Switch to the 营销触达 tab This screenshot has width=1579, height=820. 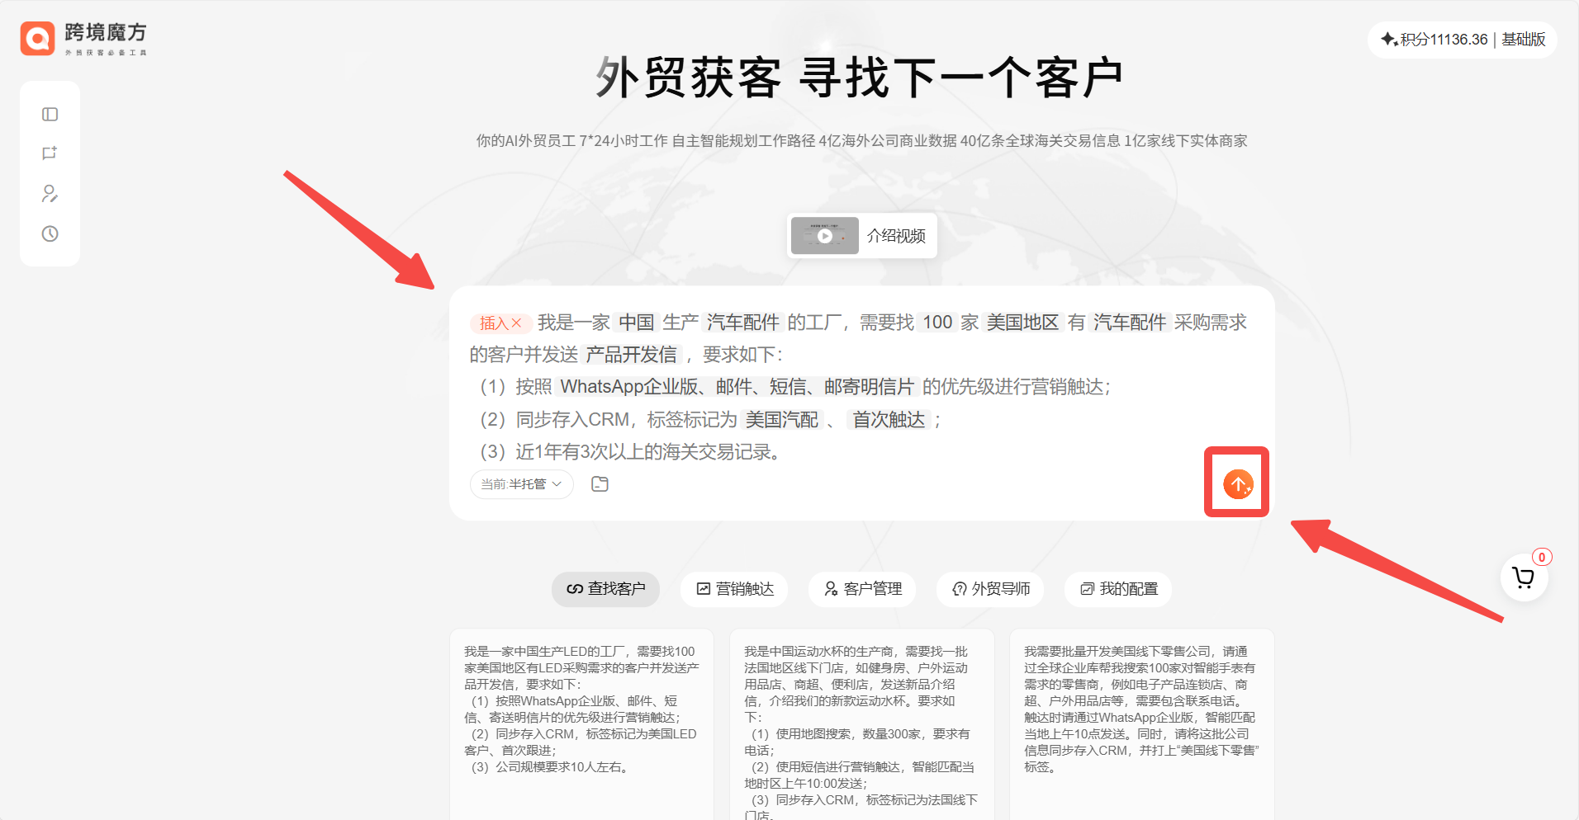pyautogui.click(x=734, y=589)
